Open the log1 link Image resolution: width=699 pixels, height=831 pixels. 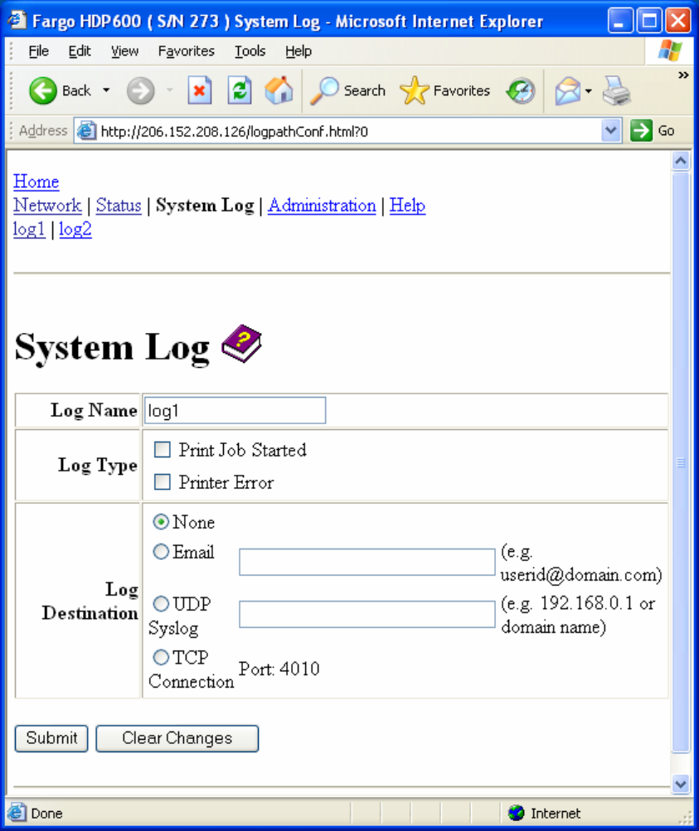pos(29,229)
